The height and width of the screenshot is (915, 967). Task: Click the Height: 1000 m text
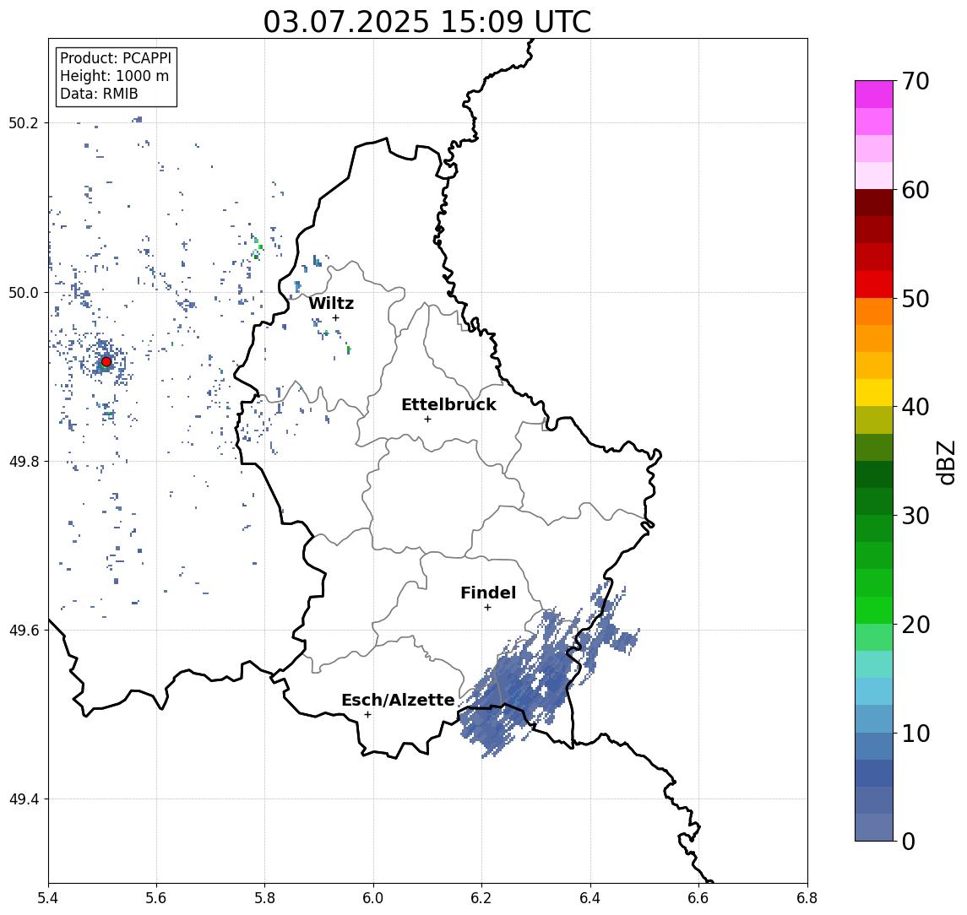point(114,76)
